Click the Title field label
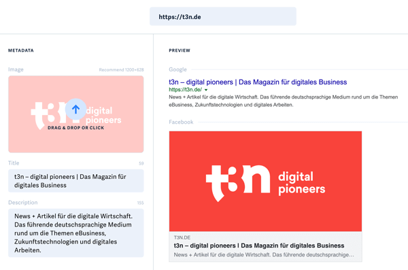 click(x=14, y=163)
